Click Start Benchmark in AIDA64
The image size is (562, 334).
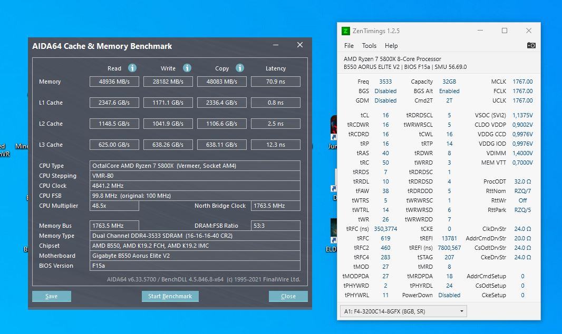point(170,296)
